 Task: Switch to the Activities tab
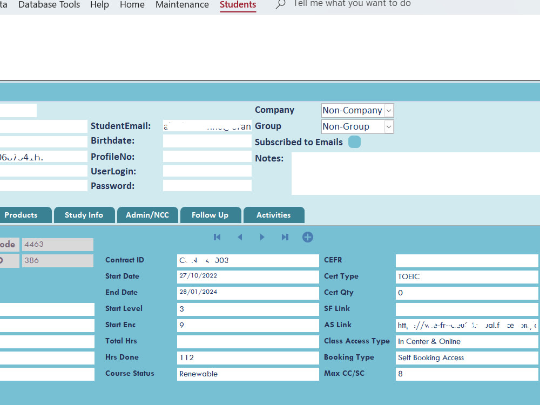pos(274,214)
